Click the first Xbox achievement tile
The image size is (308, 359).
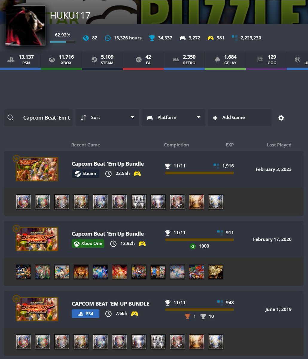pyautogui.click(x=23, y=272)
